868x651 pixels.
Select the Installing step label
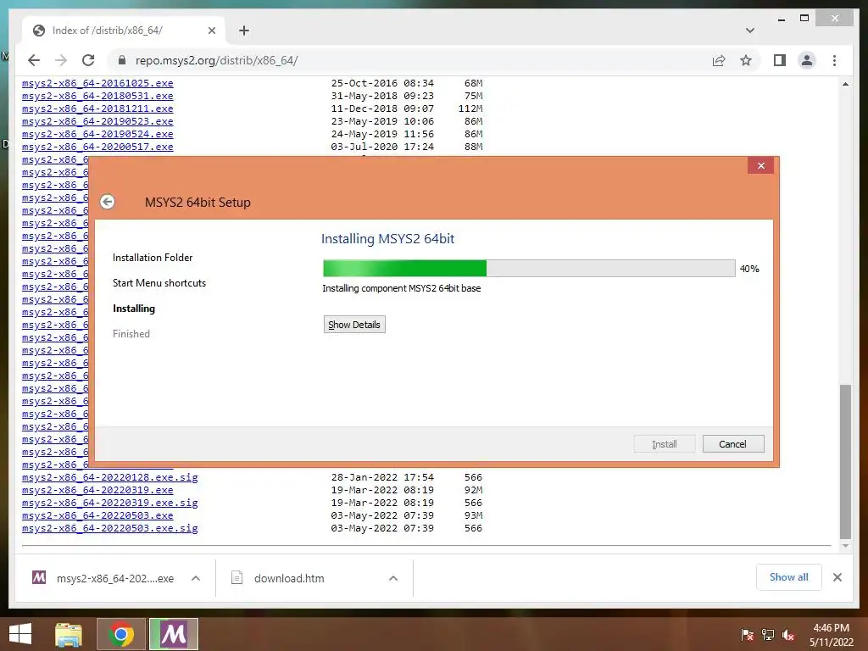point(134,309)
